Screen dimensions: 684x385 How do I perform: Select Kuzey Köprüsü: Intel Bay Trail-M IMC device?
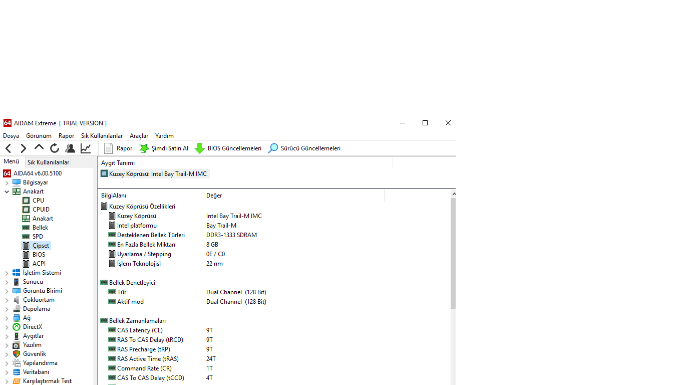click(154, 174)
